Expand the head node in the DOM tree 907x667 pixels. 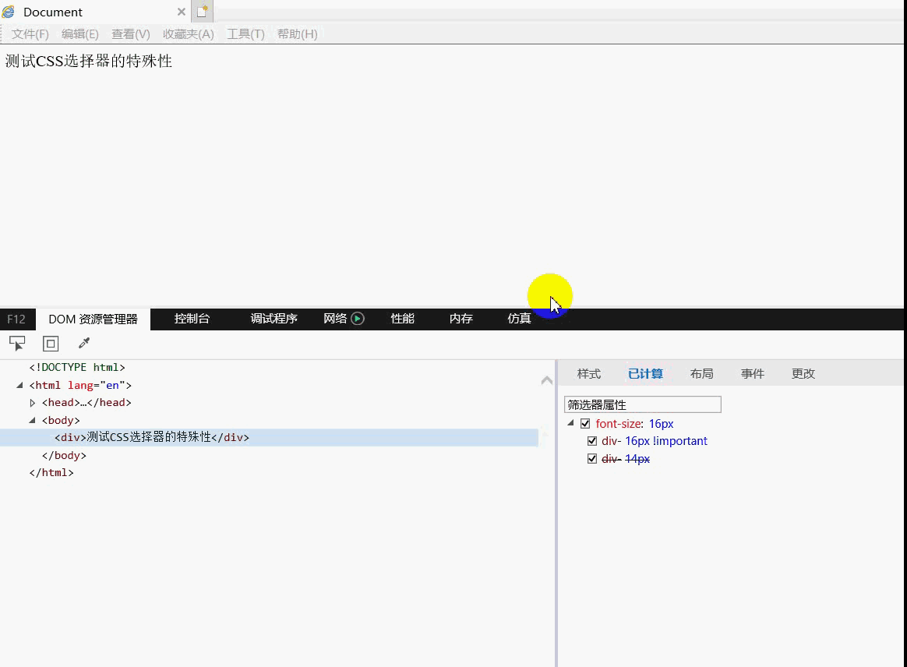pyautogui.click(x=33, y=403)
